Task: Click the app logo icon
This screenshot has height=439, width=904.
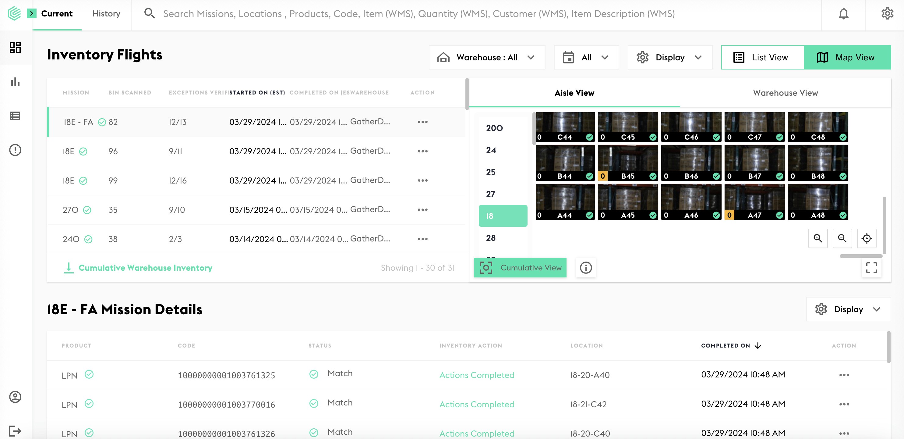Action: pyautogui.click(x=14, y=14)
